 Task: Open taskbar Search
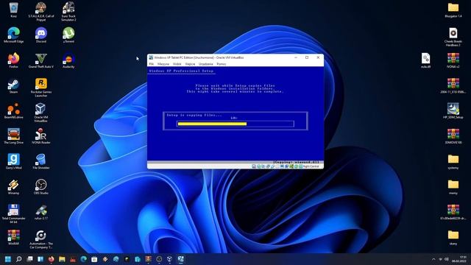[x=18, y=259]
